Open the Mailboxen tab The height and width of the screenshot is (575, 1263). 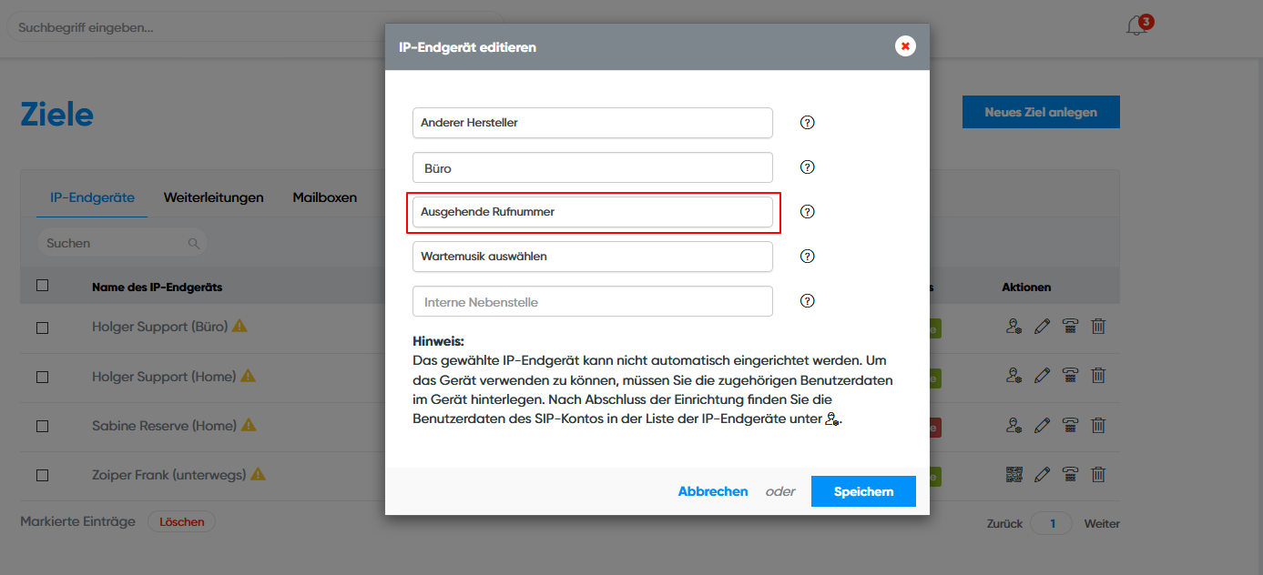click(x=325, y=197)
